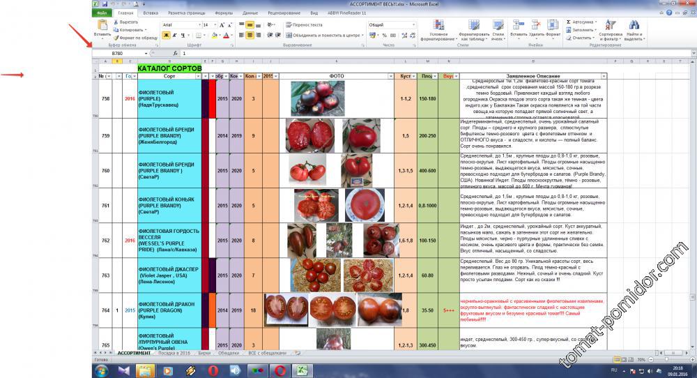
Task: Switch to the Формулы tab
Action: pos(224,13)
